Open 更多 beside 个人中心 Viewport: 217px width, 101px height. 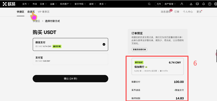[x=199, y=12]
